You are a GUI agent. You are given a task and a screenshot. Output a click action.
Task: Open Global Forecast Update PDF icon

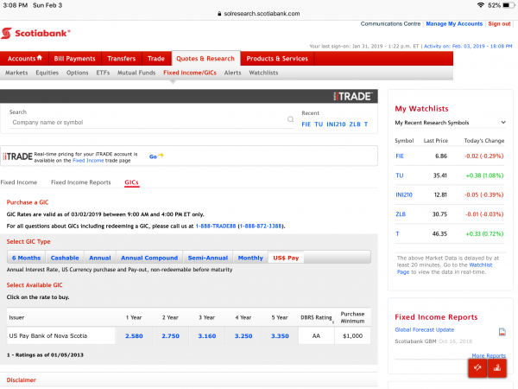502,332
